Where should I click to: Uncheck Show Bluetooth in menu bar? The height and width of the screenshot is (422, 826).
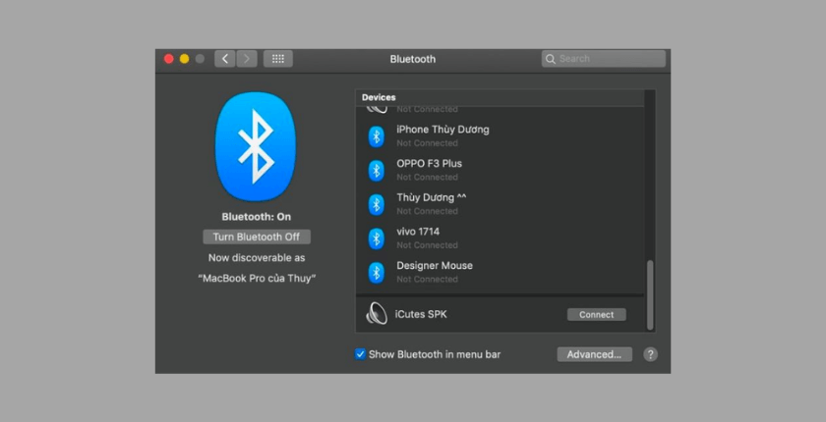click(x=360, y=354)
